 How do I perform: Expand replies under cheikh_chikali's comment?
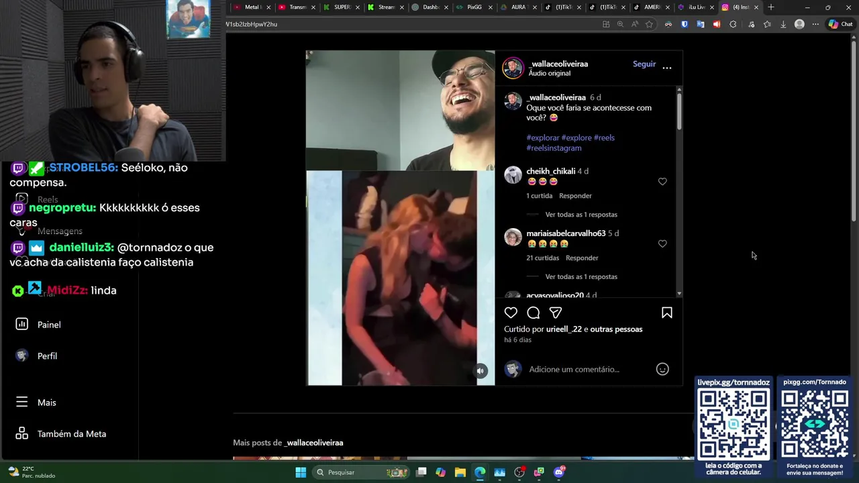(x=581, y=215)
